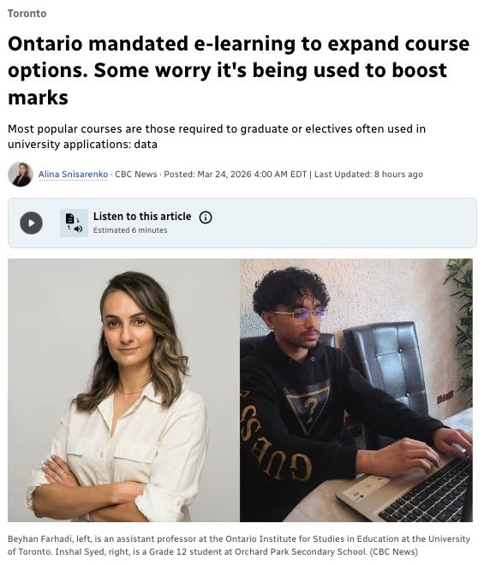Select the 'Listen to this article' label
This screenshot has width=484, height=565.
click(x=142, y=217)
